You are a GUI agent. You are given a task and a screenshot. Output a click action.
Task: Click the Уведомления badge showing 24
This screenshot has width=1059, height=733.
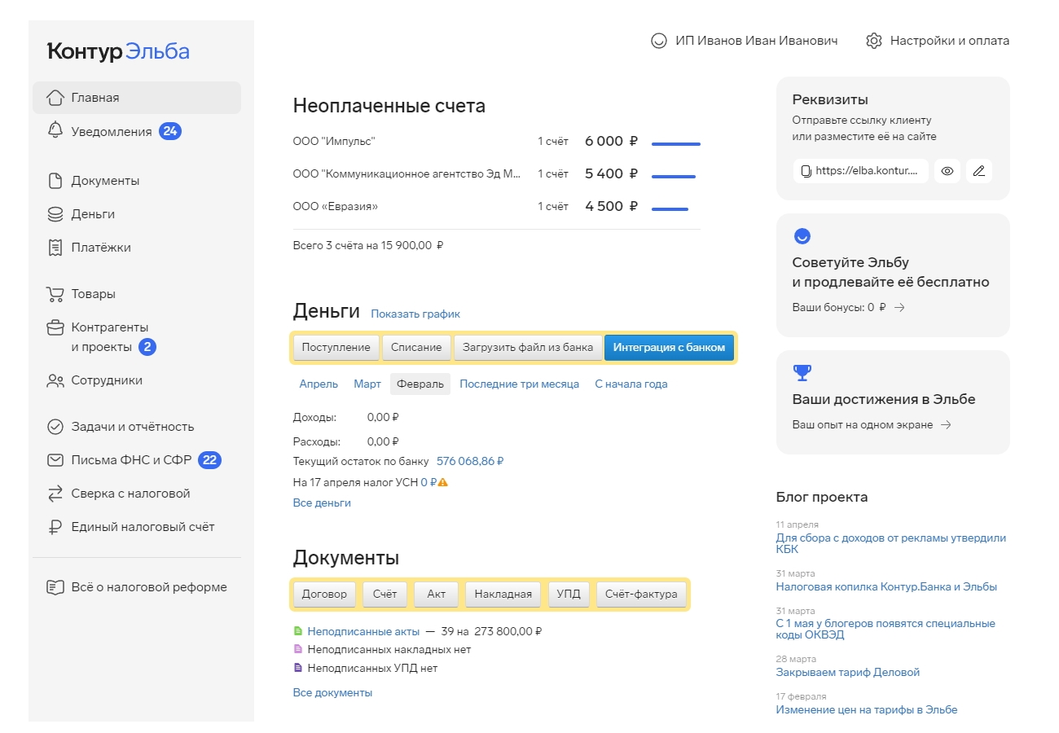pos(170,131)
